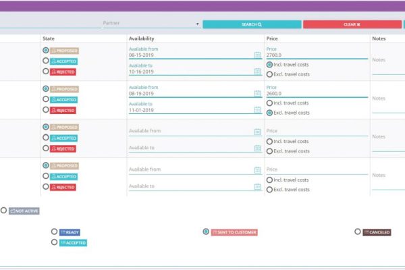Click the Ready badge
The image size is (405, 270).
tap(70, 232)
